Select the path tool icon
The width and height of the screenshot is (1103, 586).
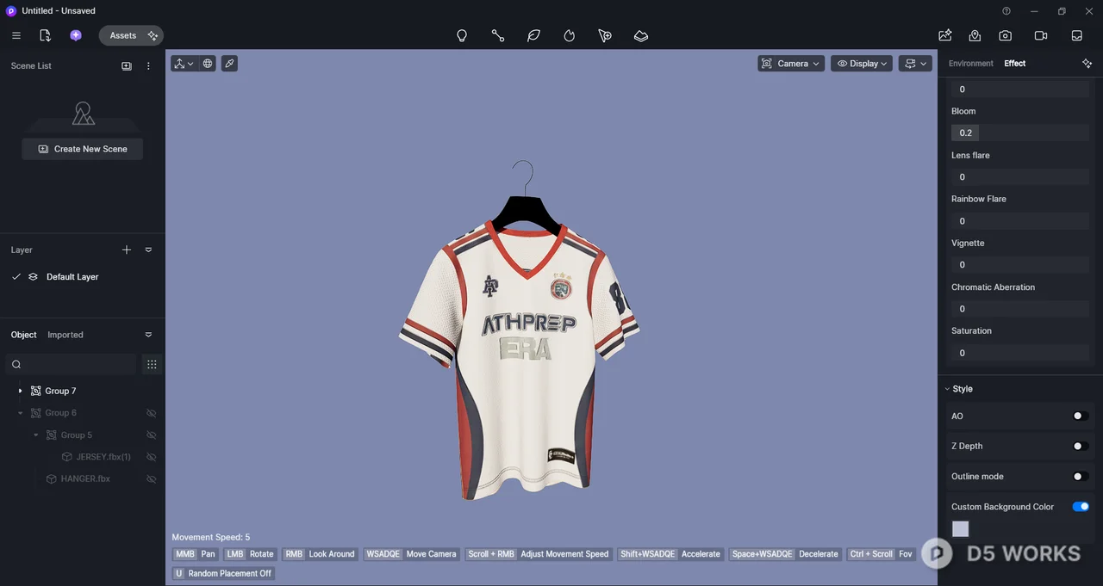[498, 36]
